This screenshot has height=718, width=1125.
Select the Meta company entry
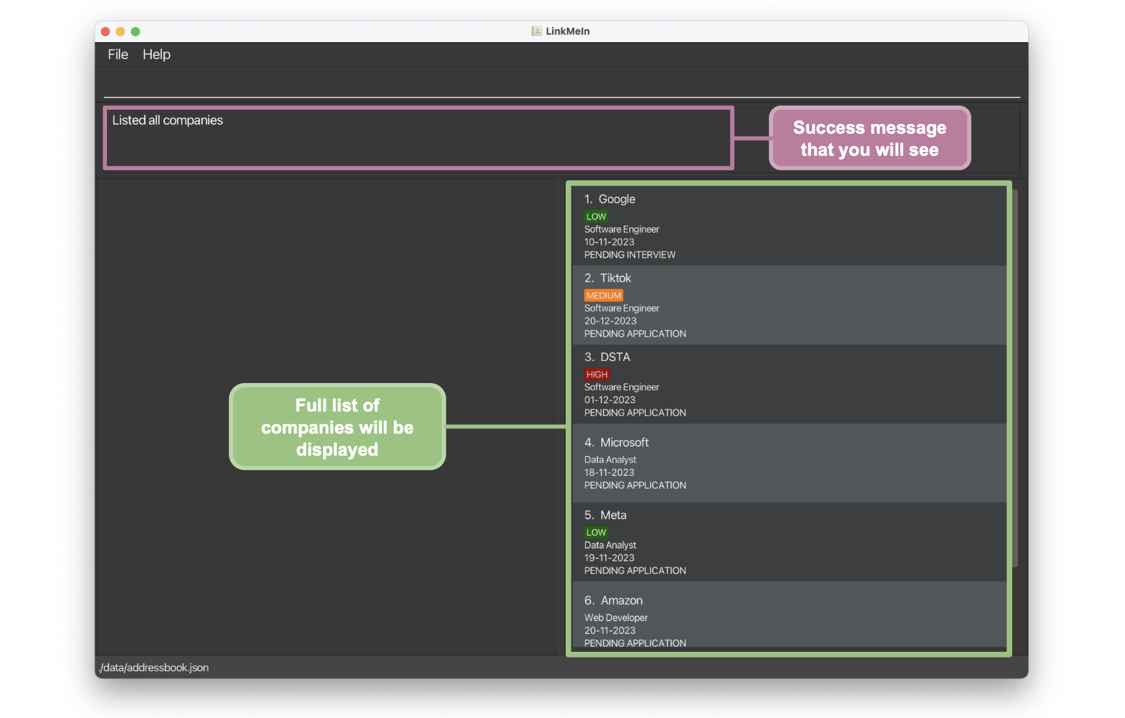coord(789,542)
